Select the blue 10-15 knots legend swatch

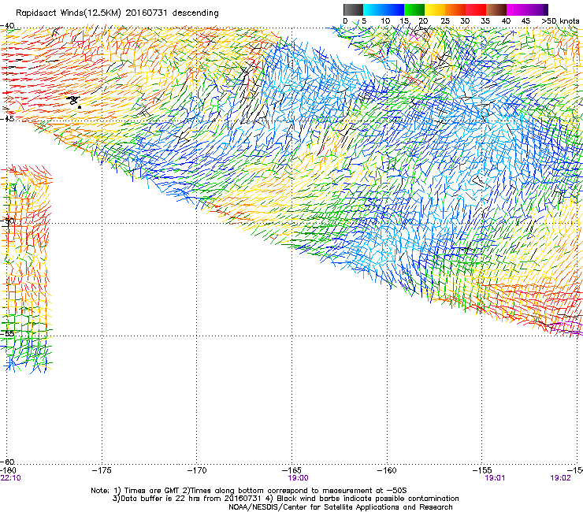pyautogui.click(x=394, y=9)
